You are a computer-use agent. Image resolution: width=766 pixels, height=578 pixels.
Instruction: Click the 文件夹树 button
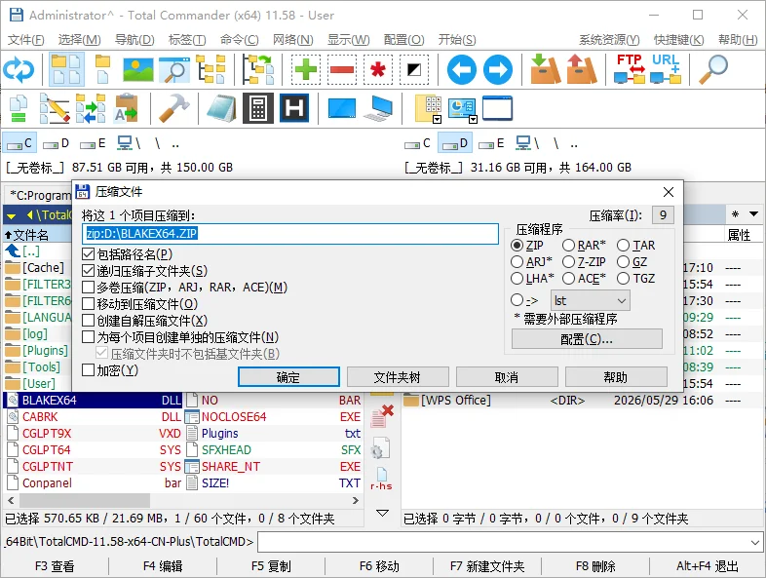coord(398,377)
